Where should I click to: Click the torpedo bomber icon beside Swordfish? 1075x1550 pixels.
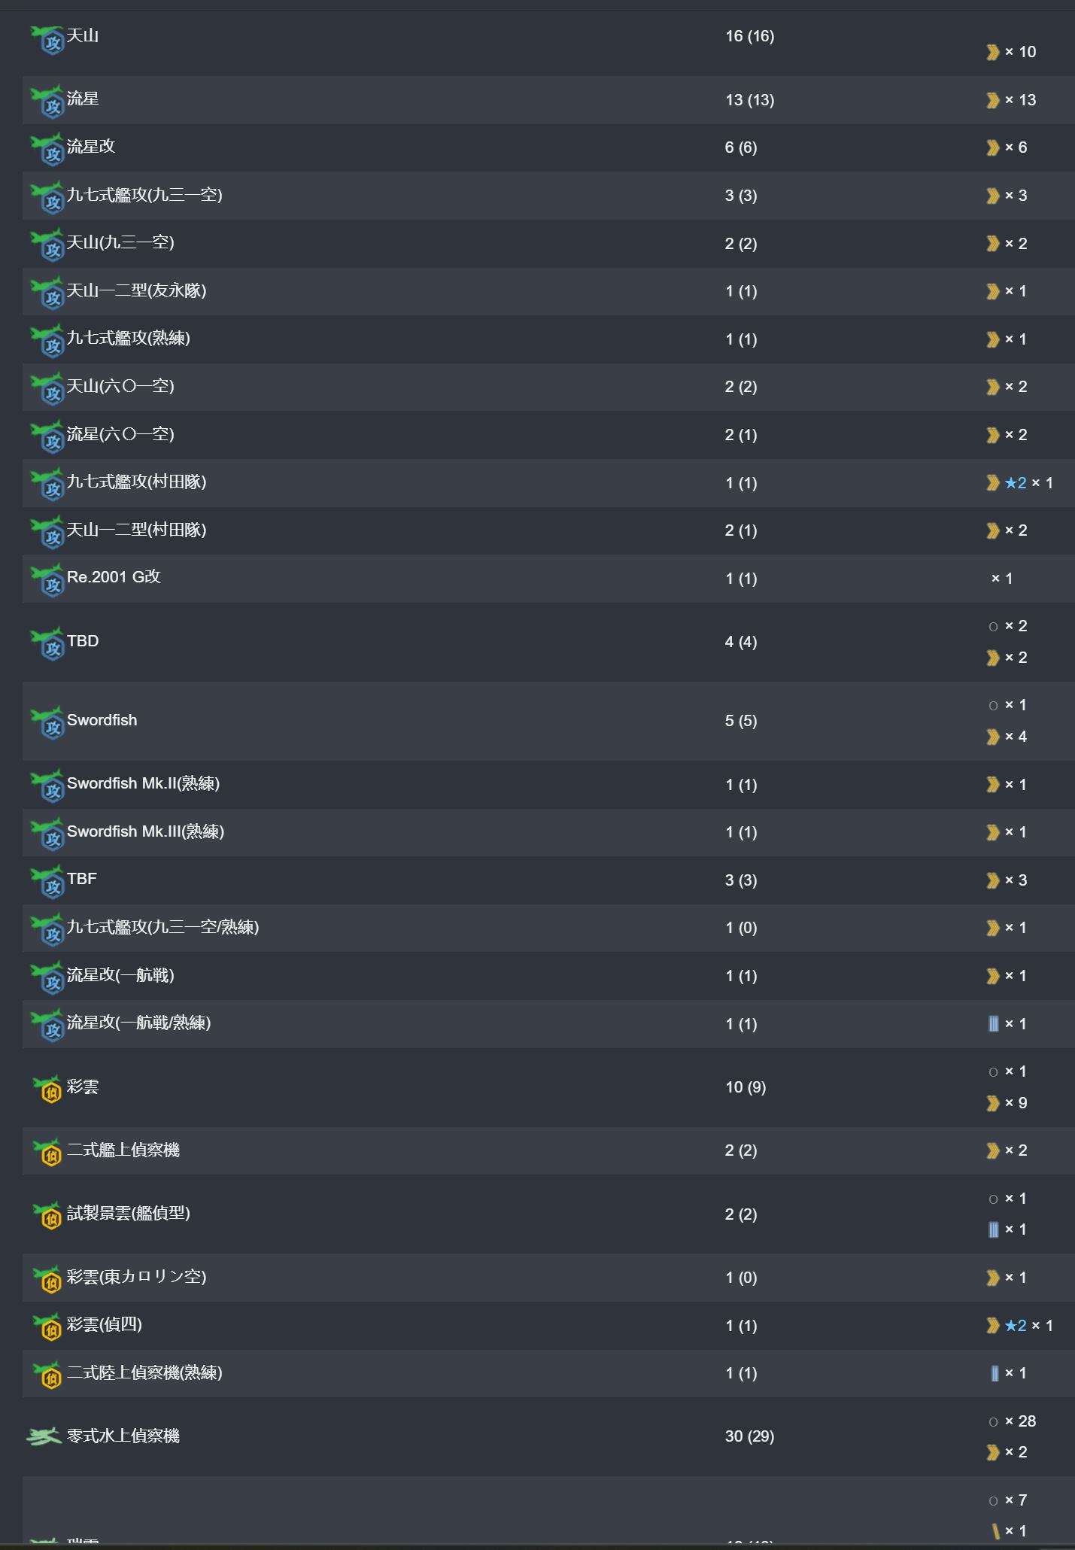(x=47, y=723)
